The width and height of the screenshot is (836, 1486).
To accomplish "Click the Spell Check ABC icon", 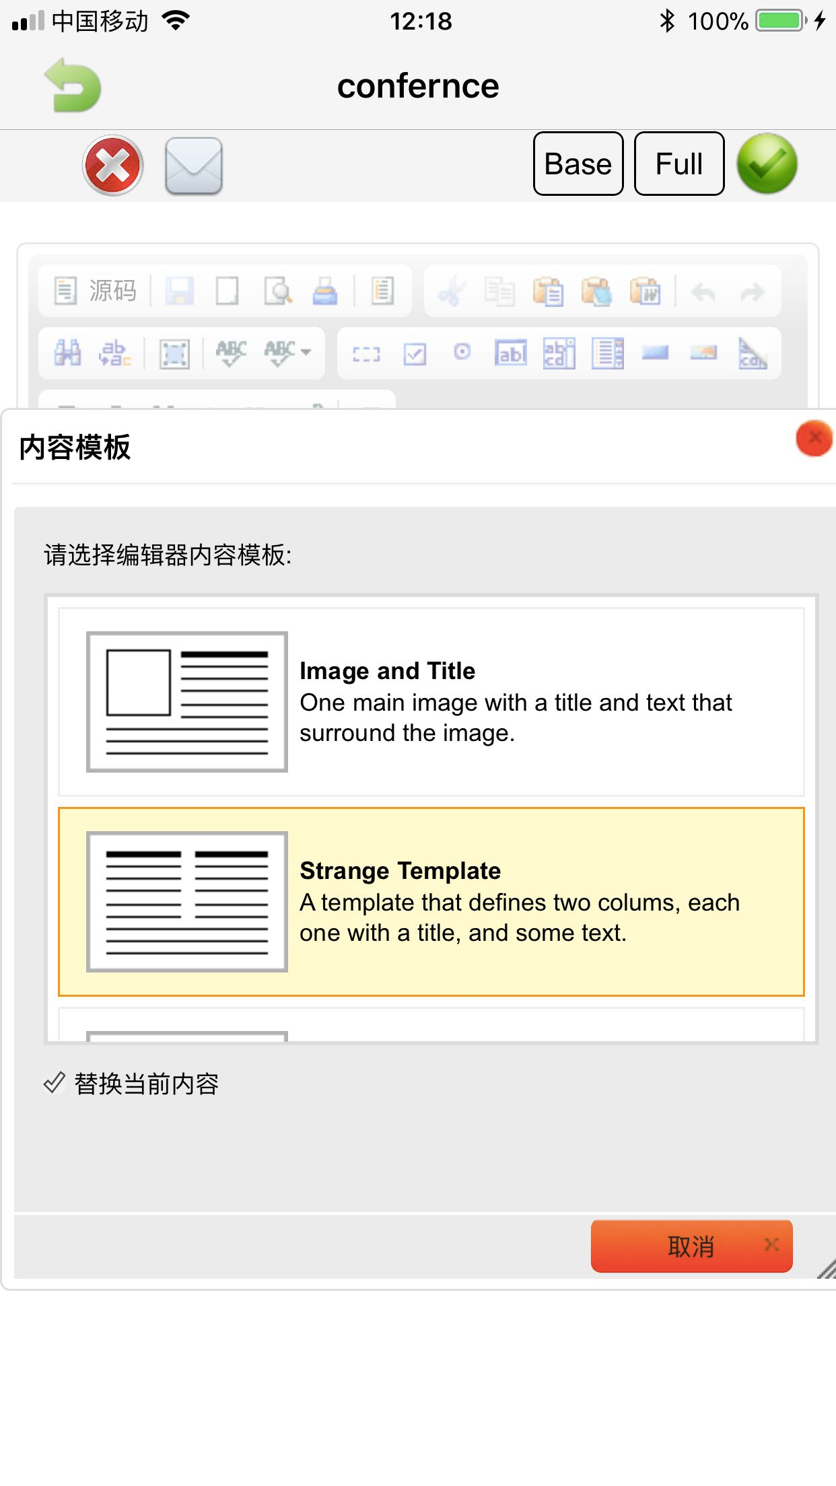I will coord(231,353).
